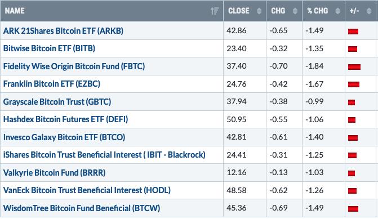Sort table by NAME column icon
Screen dimensions: 378x219
[215, 11]
